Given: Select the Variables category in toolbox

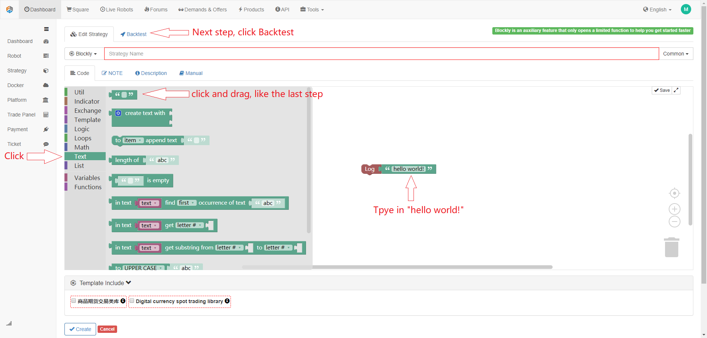Looking at the screenshot, I should point(85,178).
